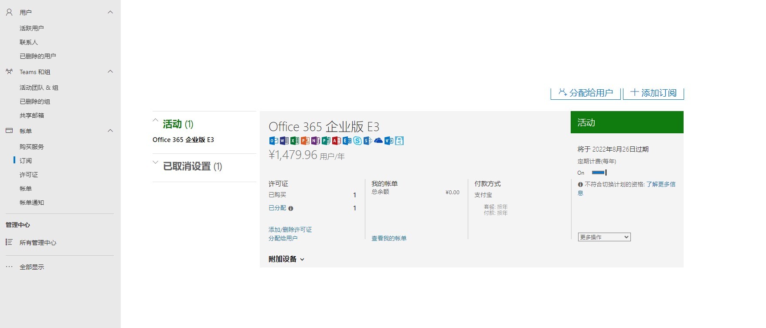Click the OneNote app icon
Image resolution: width=766 pixels, height=328 pixels.
click(316, 141)
